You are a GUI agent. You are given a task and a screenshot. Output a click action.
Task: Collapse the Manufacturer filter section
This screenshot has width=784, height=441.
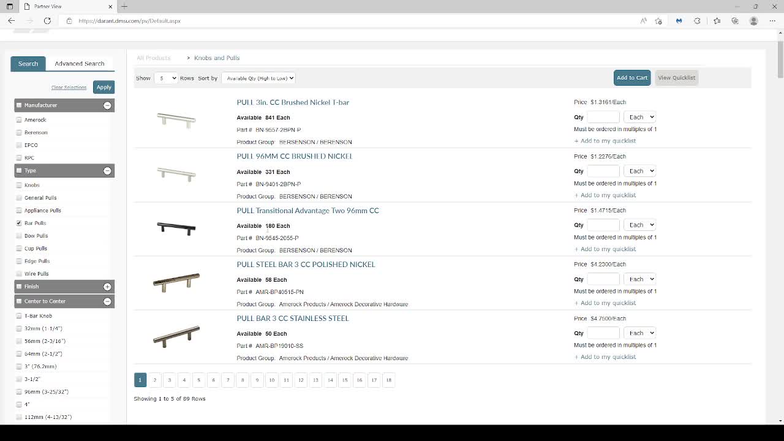(x=107, y=105)
